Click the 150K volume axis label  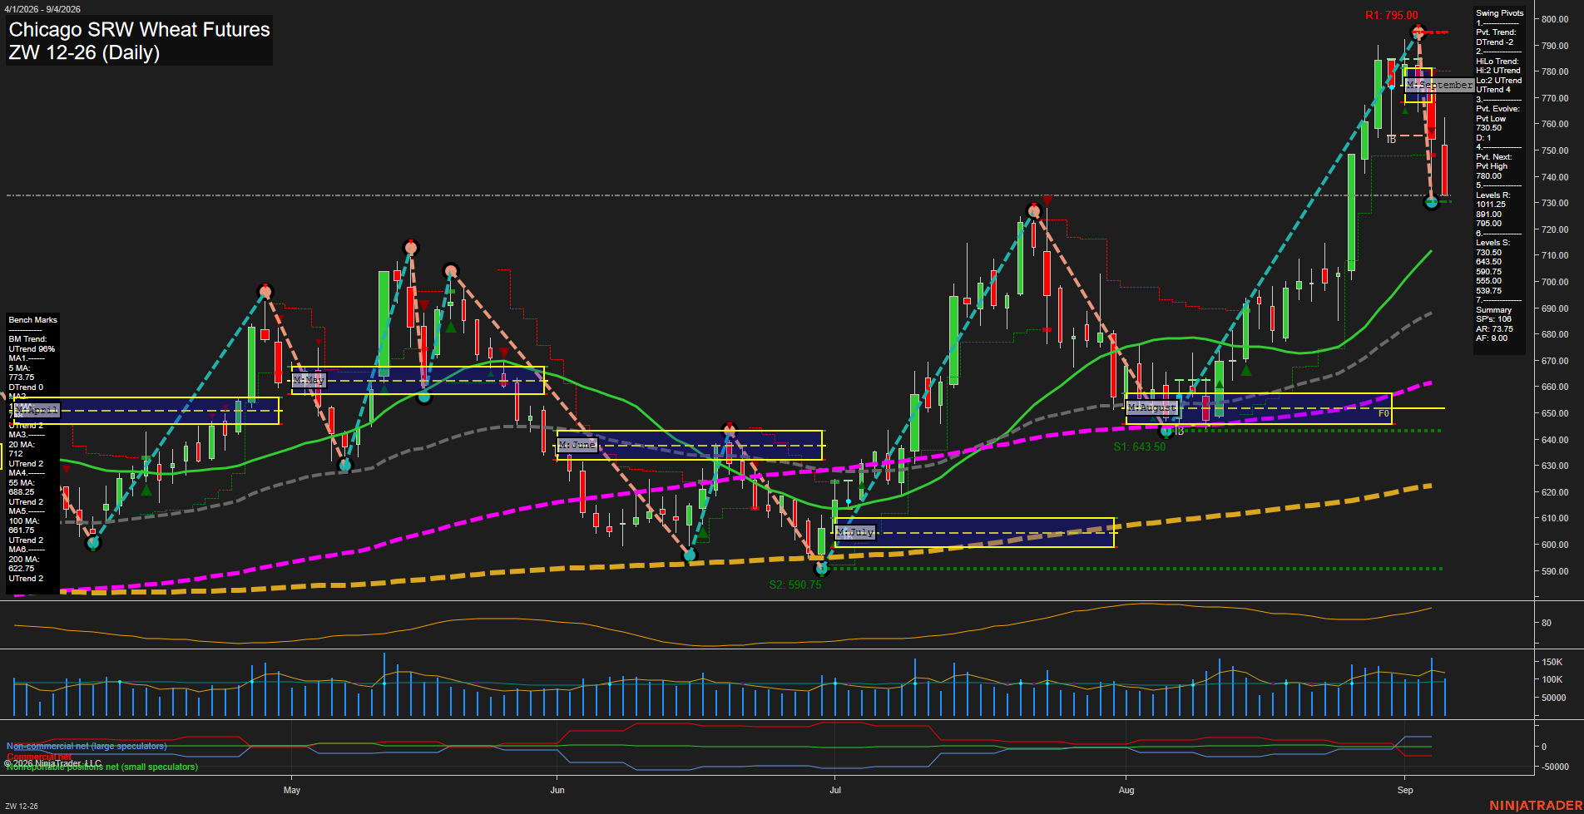1552,662
